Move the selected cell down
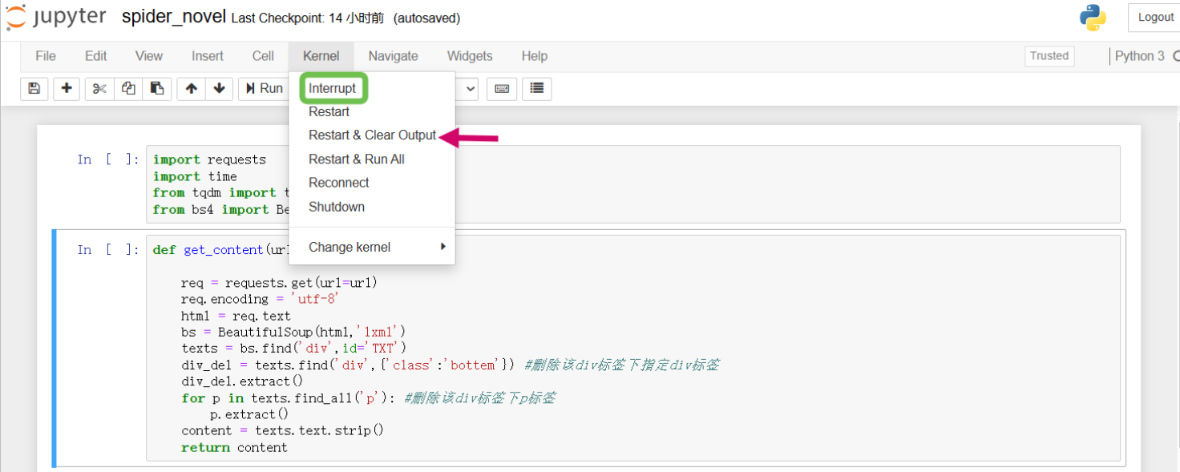Screen dimensions: 1180x472 click(220, 89)
